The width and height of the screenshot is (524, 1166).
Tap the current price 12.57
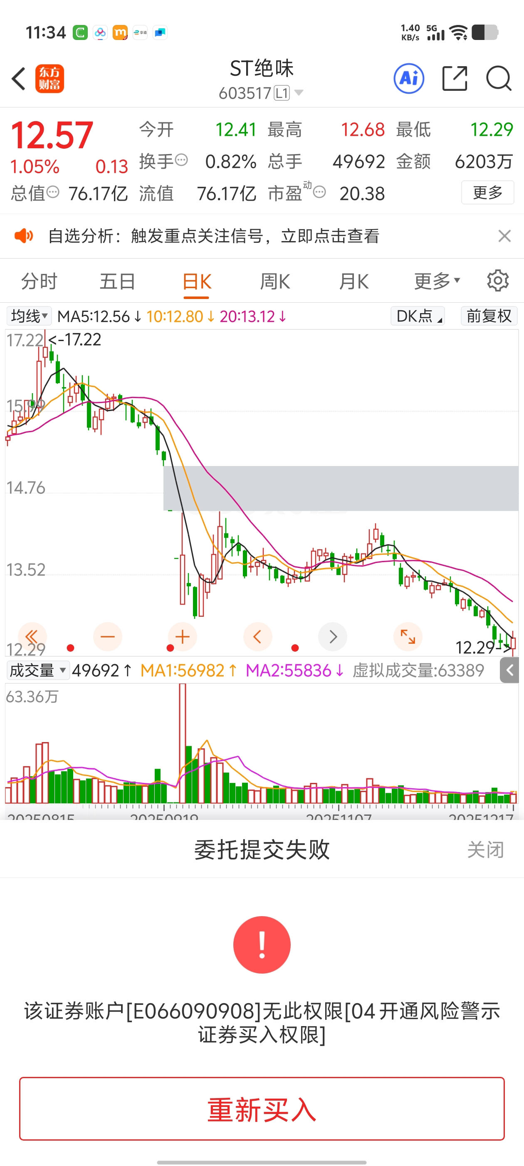tap(52, 135)
